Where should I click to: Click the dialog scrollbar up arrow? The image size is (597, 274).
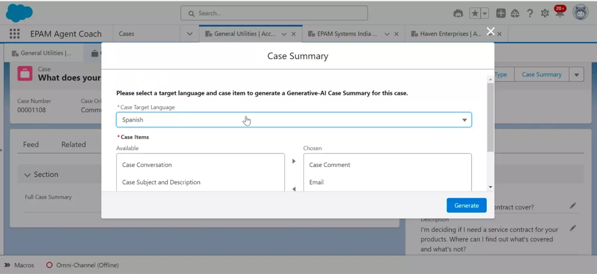pyautogui.click(x=490, y=80)
